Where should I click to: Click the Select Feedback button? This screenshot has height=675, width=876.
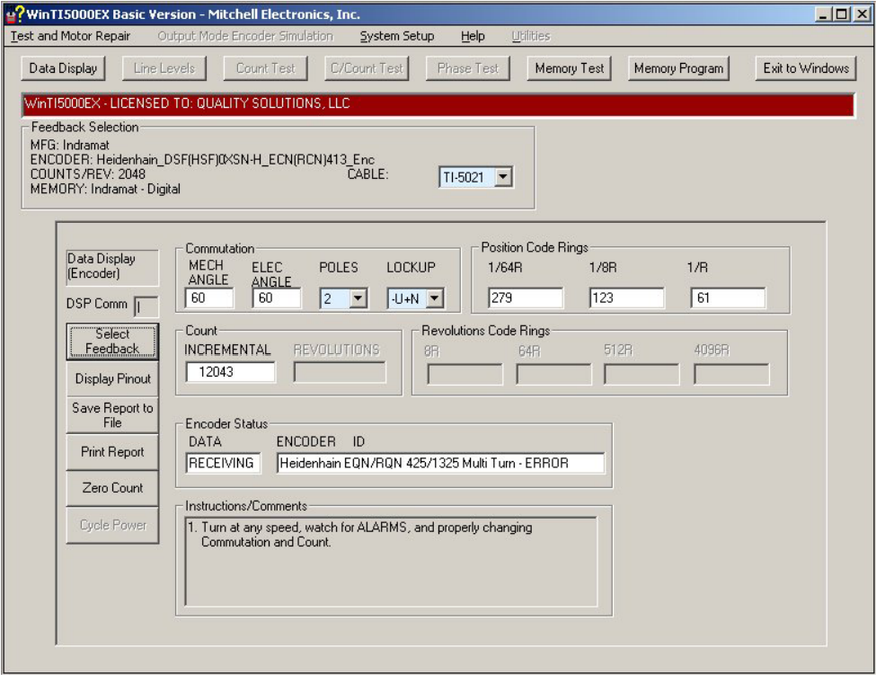point(112,342)
